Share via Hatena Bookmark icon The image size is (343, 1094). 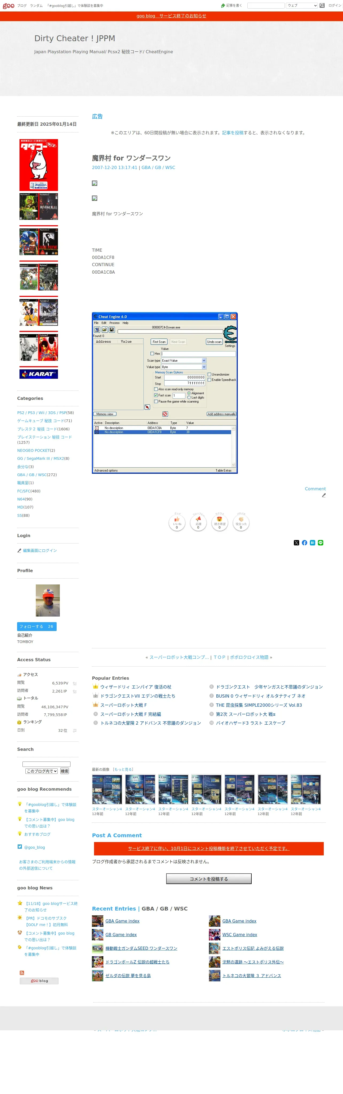[x=313, y=542]
